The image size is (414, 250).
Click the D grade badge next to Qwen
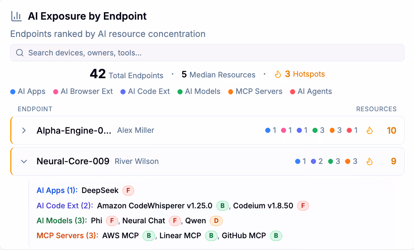216,221
